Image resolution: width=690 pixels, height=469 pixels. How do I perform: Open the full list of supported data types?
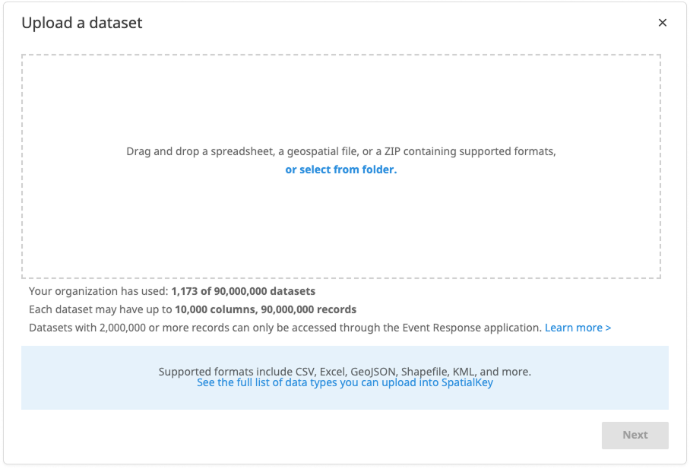click(344, 382)
